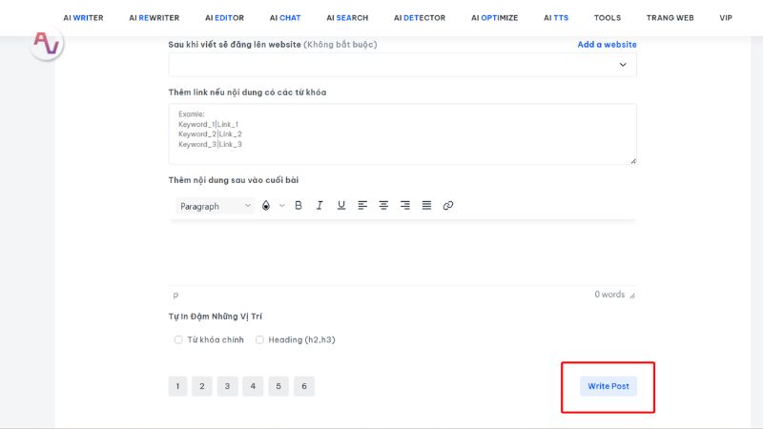Open the AI SEARCH menu
The height and width of the screenshot is (429, 763).
pyautogui.click(x=347, y=18)
